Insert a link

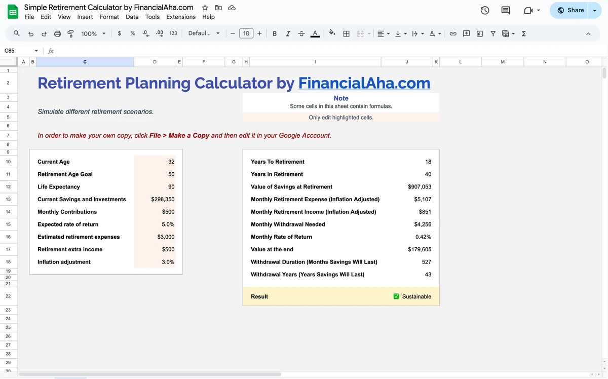(x=452, y=33)
